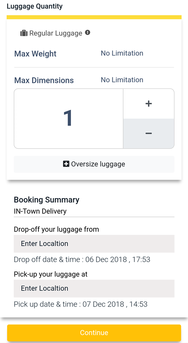The image size is (188, 343).
Task: Open the Regular Luggage info exclamation icon
Action: pyautogui.click(x=88, y=33)
